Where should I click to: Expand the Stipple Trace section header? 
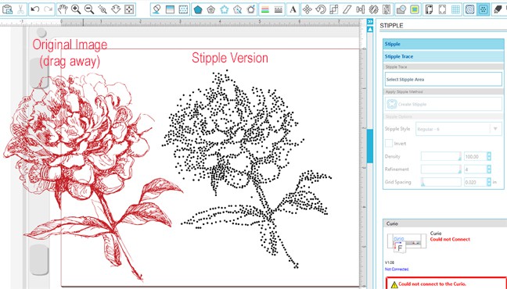pyautogui.click(x=444, y=56)
